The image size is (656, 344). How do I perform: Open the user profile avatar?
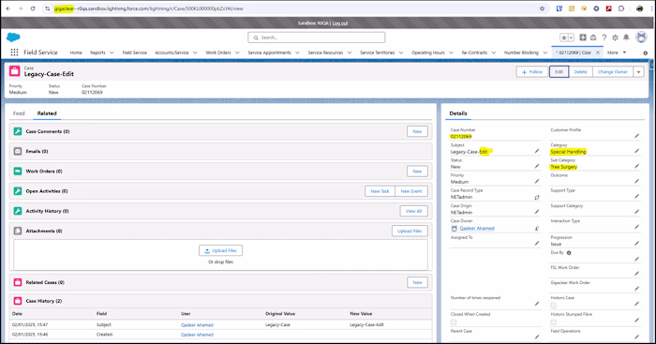[x=641, y=37]
